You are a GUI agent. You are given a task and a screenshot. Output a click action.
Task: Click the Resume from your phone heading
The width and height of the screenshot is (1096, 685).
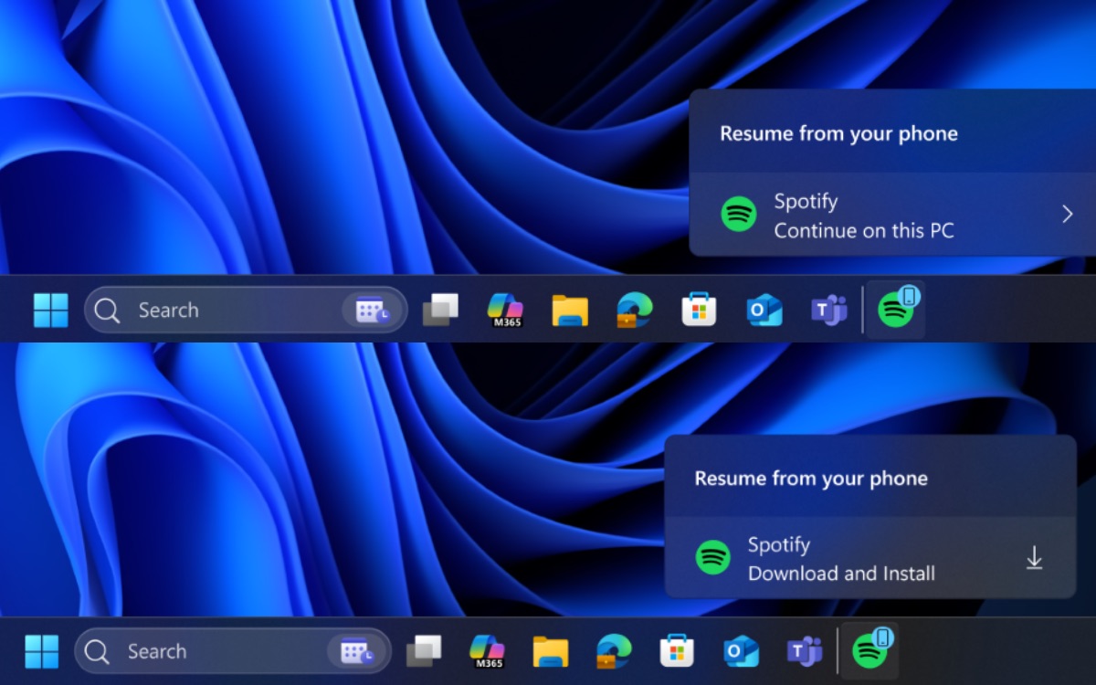click(x=838, y=133)
